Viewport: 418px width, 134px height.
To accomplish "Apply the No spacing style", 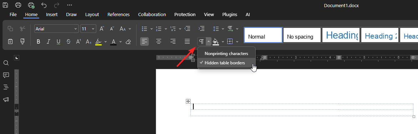I will tap(302, 35).
